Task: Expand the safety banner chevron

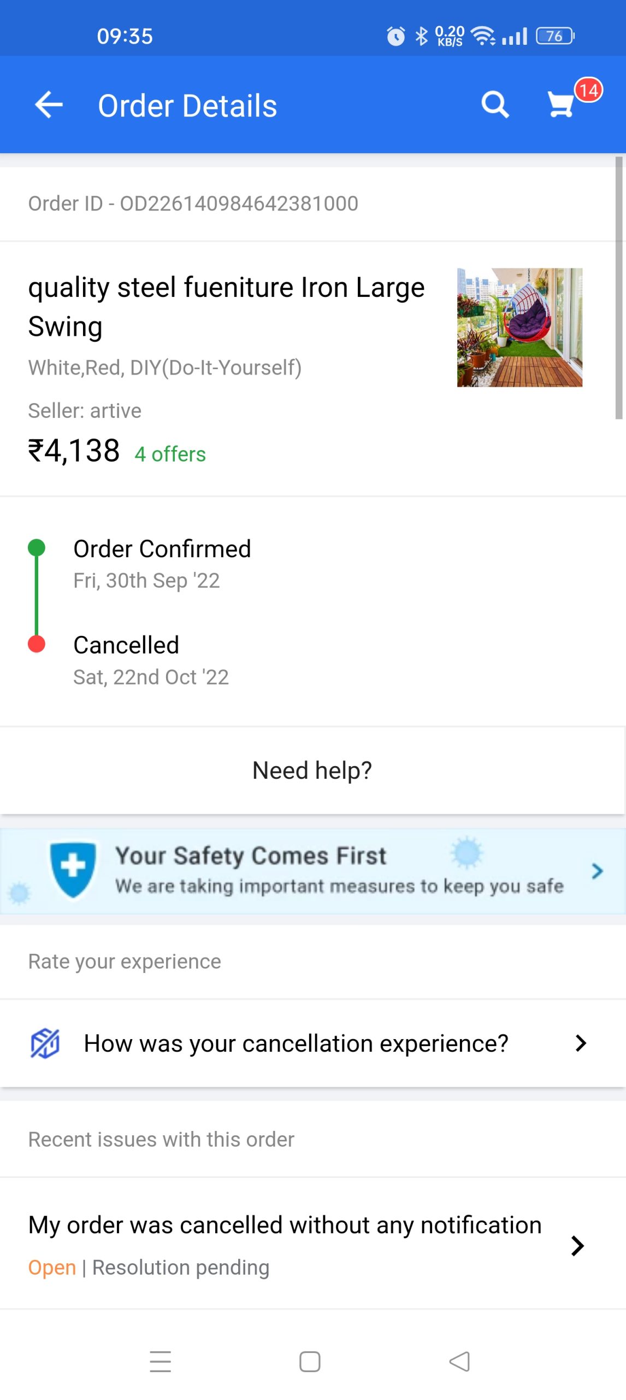Action: tap(597, 871)
